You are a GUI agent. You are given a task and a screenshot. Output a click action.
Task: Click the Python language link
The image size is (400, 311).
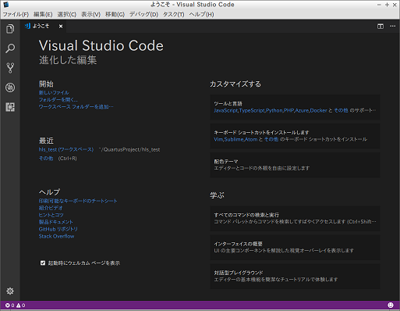(274, 110)
